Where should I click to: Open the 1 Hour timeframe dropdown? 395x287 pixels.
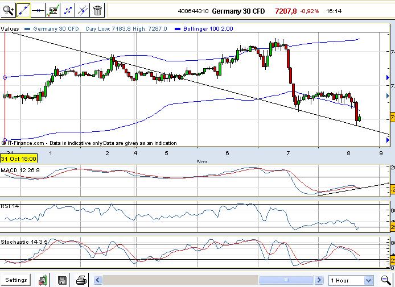[351, 280]
